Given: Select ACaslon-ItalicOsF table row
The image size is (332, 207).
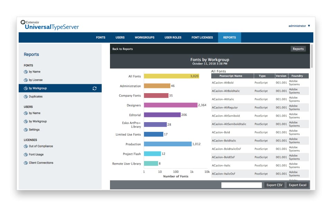Looking at the screenshot, I should click(x=260, y=174).
